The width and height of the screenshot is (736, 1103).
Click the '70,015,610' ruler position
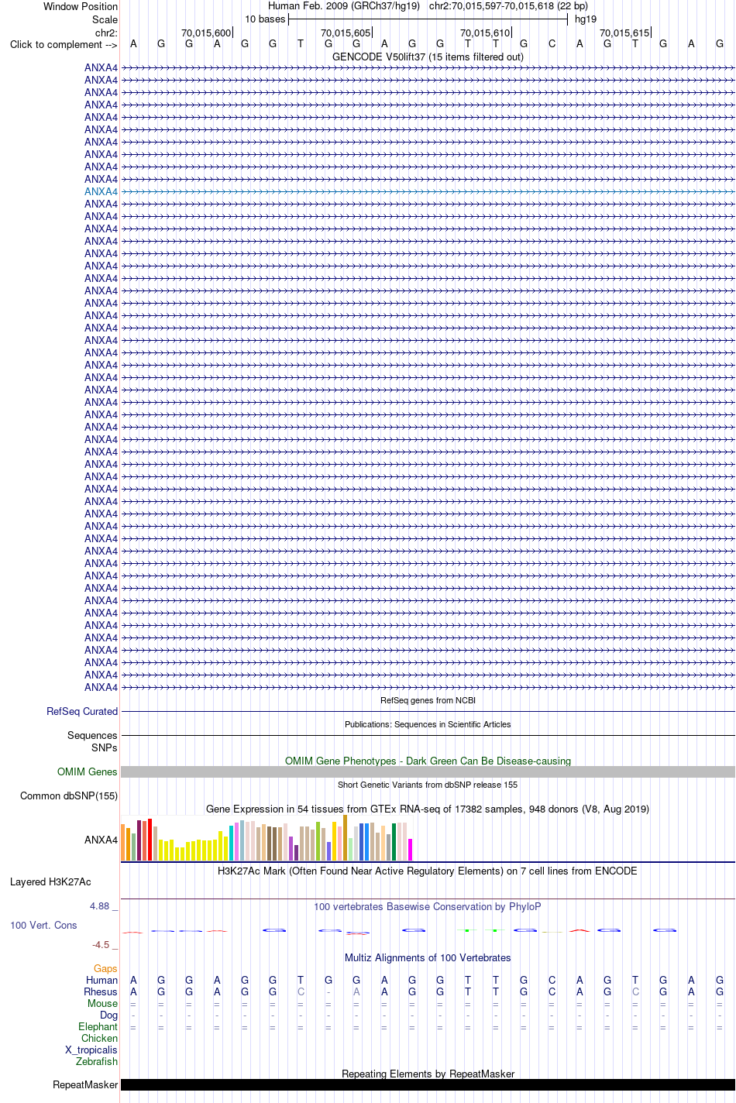click(x=485, y=33)
